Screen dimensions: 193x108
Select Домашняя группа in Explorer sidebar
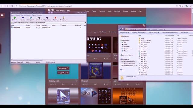click(126, 55)
